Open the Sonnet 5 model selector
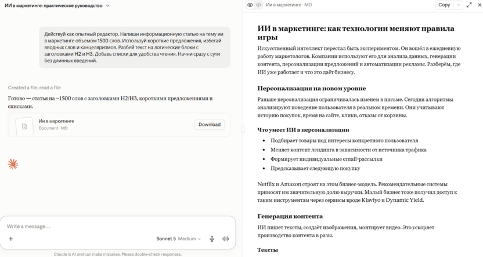Viewport: 483px width, 257px height. point(179,238)
